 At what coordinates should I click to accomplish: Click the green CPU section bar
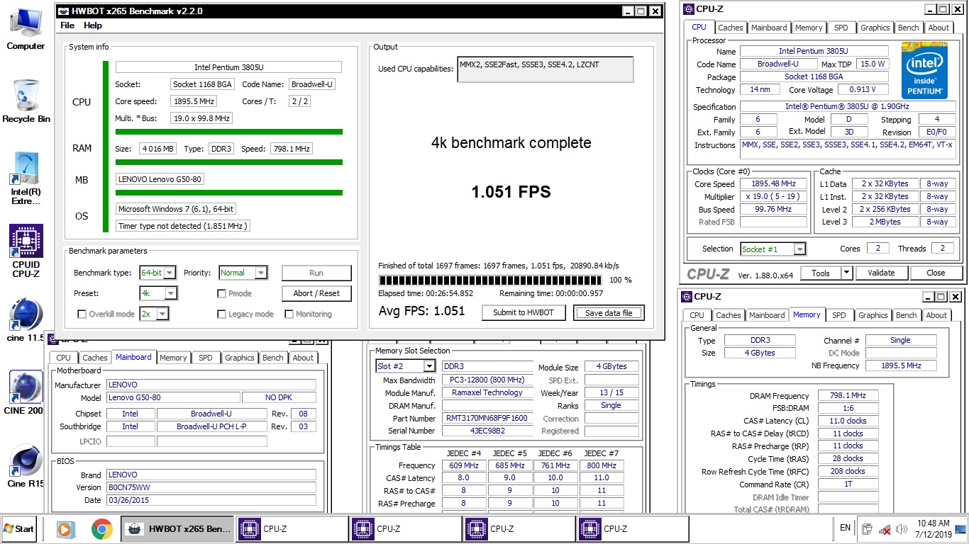click(x=228, y=132)
